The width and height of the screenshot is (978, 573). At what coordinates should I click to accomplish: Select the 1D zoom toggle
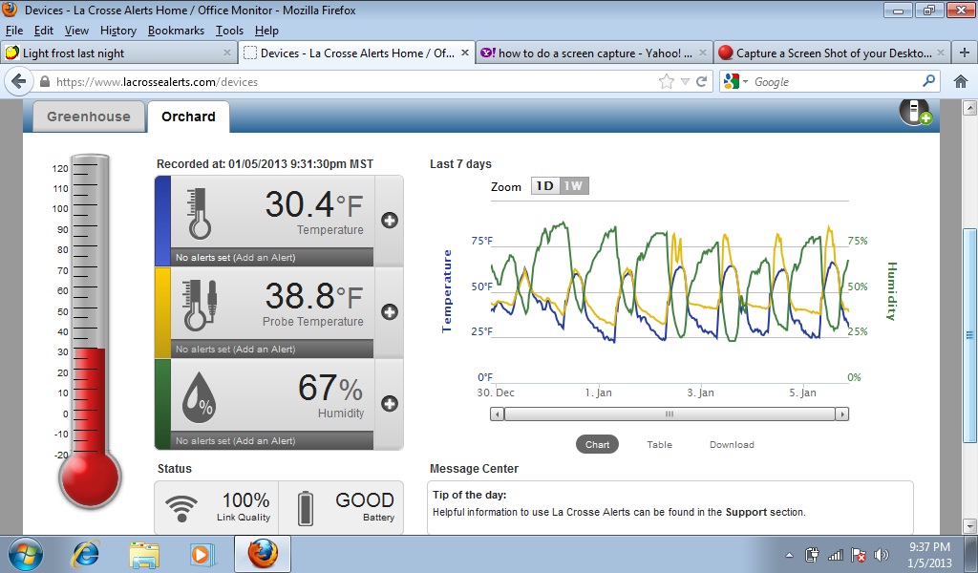tap(545, 186)
